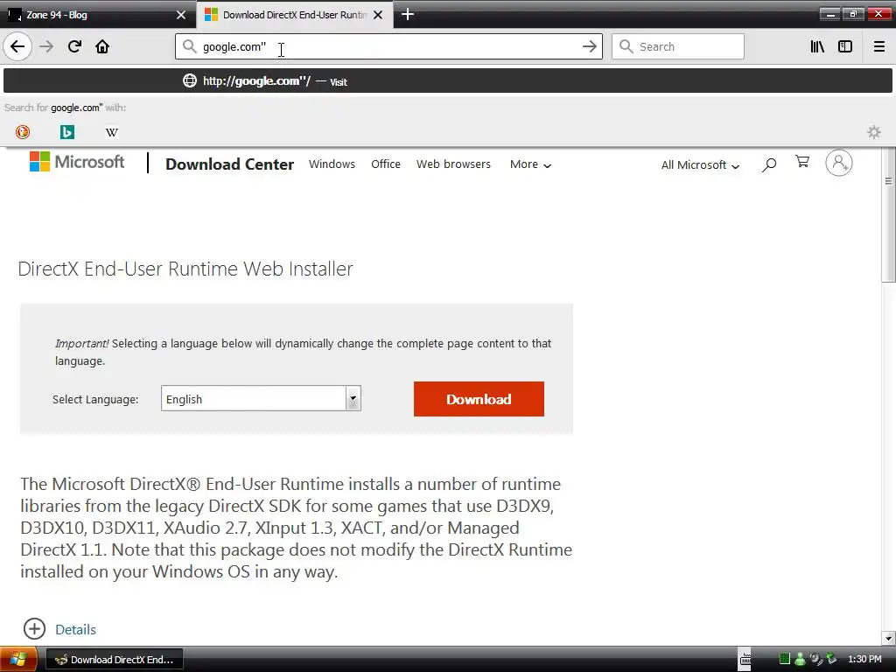Open the Office menu item
This screenshot has width=896, height=672.
(x=386, y=164)
